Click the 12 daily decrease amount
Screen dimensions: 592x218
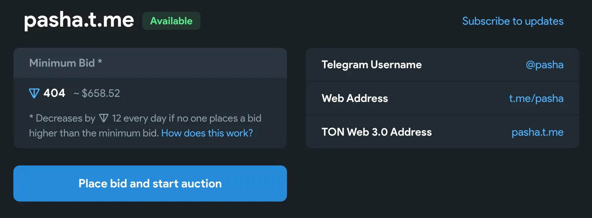[x=117, y=118]
